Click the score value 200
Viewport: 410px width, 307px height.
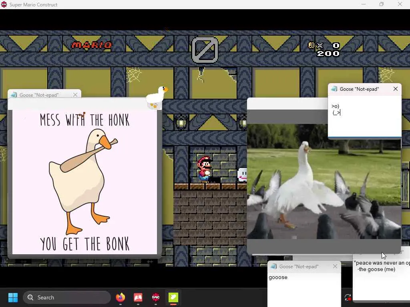[328, 54]
